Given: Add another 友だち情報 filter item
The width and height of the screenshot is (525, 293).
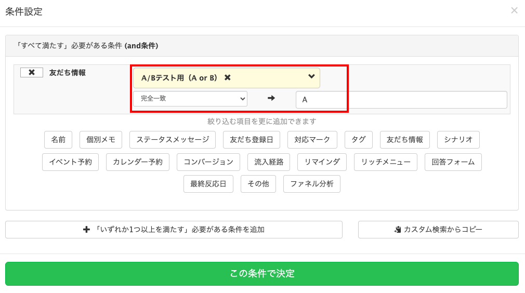Looking at the screenshot, I should pyautogui.click(x=405, y=139).
